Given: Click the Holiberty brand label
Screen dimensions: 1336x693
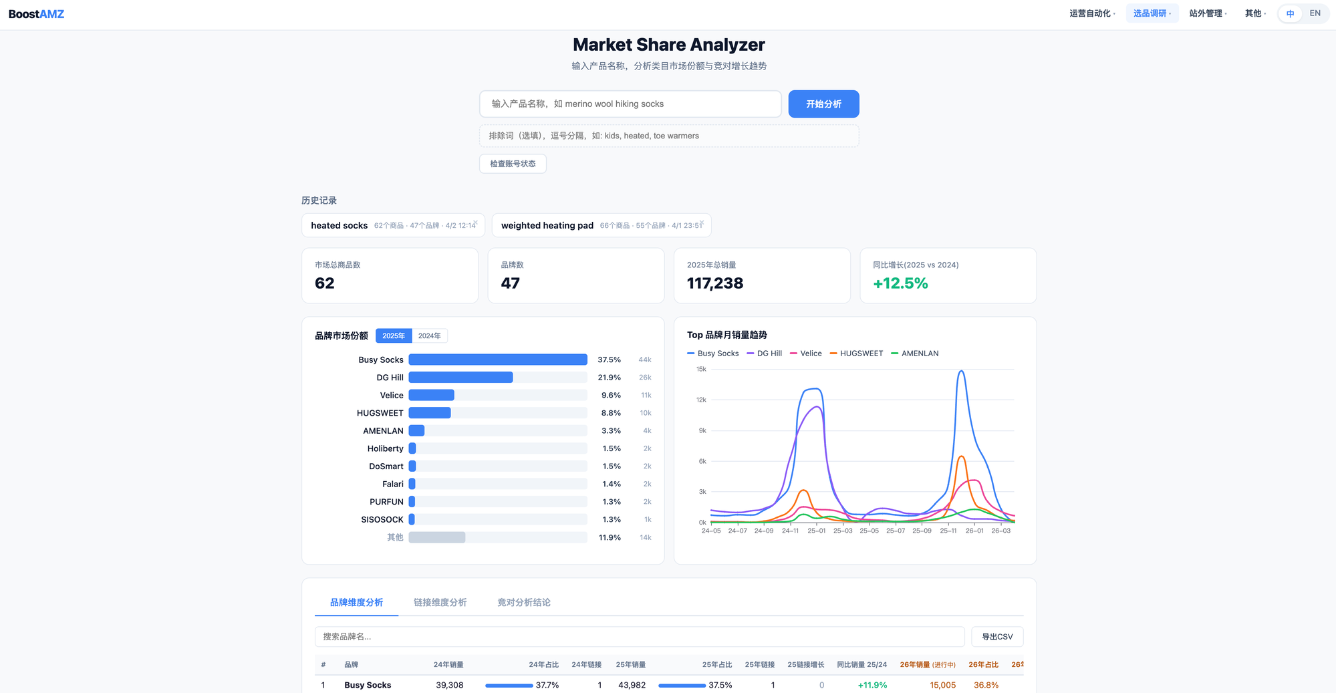Looking at the screenshot, I should pyautogui.click(x=385, y=448).
